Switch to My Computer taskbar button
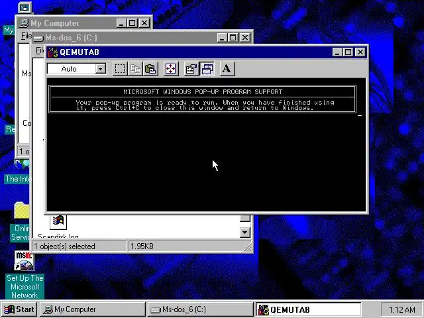This screenshot has width=424, height=318. coord(93,309)
